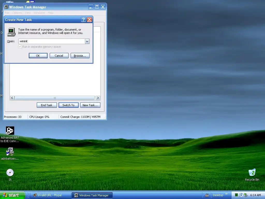The height and width of the screenshot is (199, 265).
Task: Click End Task in Task Manager
Action: pyautogui.click(x=47, y=105)
